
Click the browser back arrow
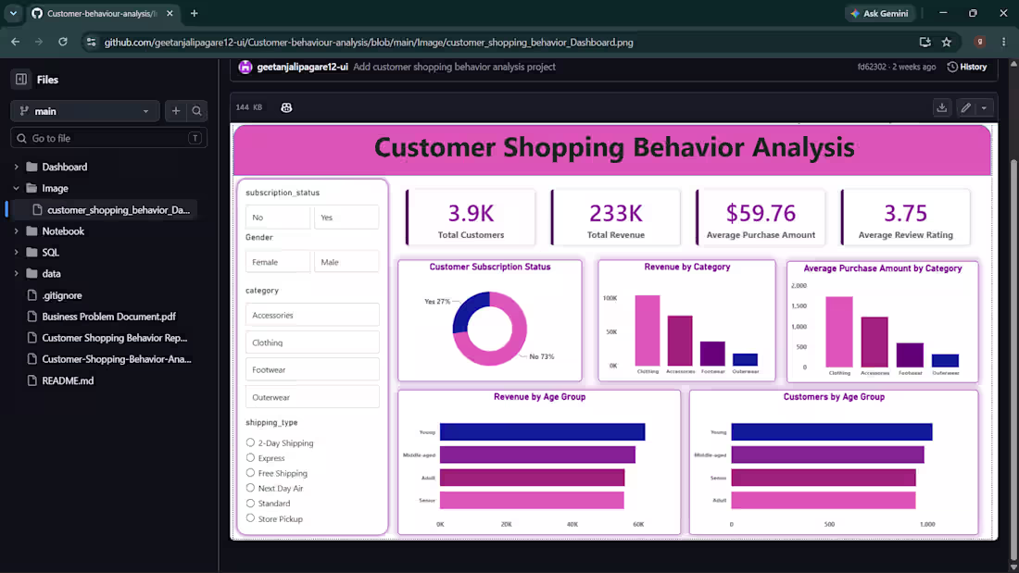pyautogui.click(x=16, y=43)
